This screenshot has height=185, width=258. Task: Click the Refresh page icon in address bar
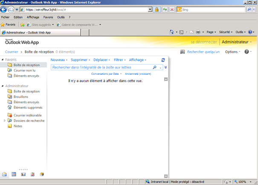click(165, 9)
